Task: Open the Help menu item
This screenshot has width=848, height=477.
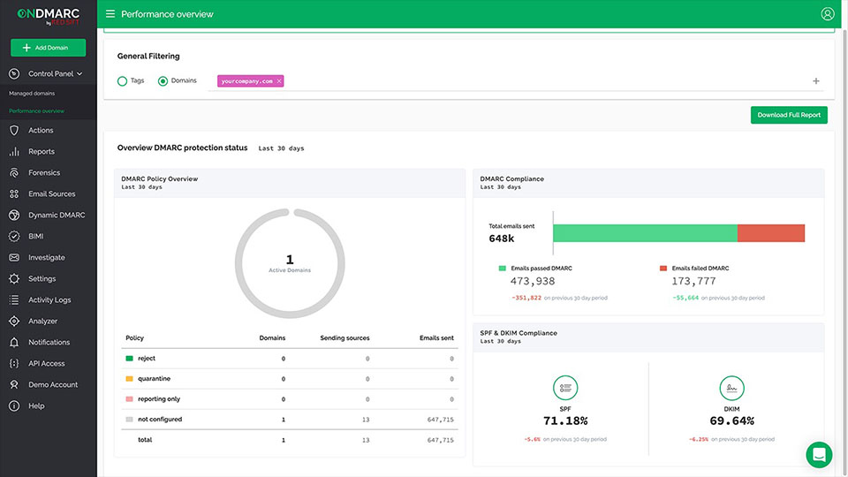Action: 36,405
